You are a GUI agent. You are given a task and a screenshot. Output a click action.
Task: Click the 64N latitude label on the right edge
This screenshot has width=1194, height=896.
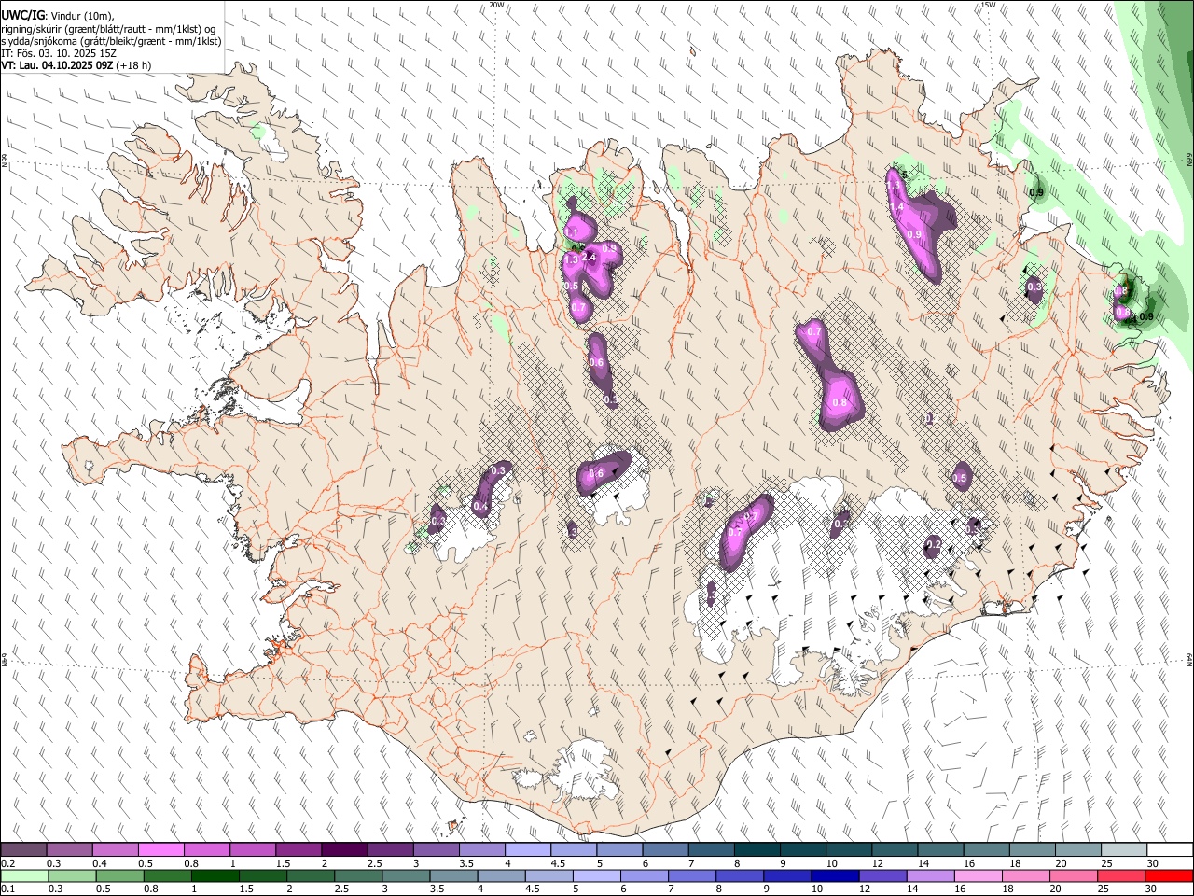click(x=1189, y=659)
